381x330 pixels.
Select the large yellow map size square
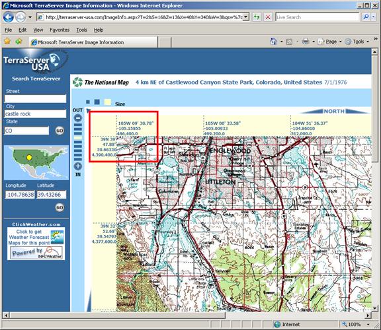coord(108,102)
